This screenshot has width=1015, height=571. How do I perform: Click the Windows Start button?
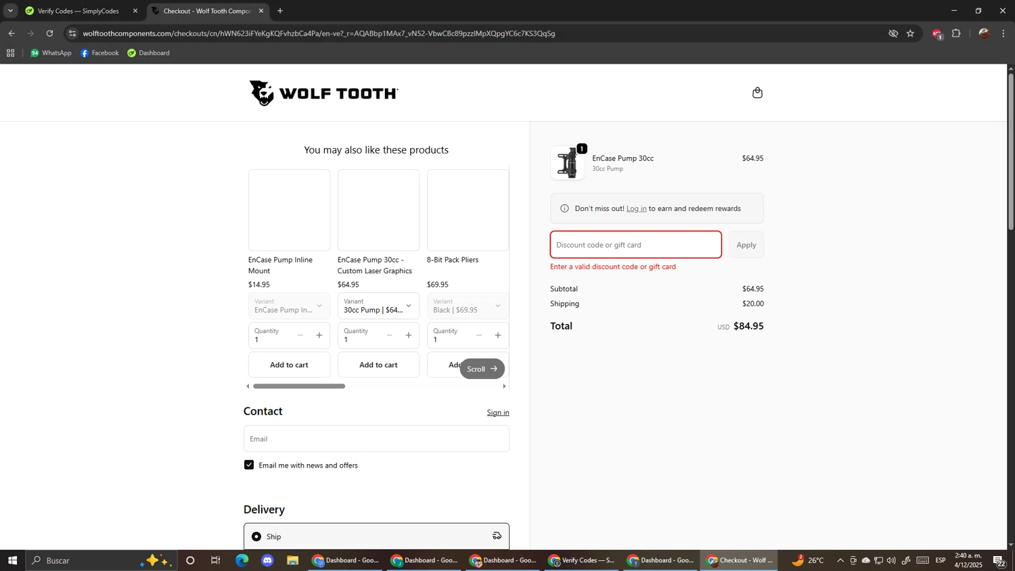pos(12,560)
